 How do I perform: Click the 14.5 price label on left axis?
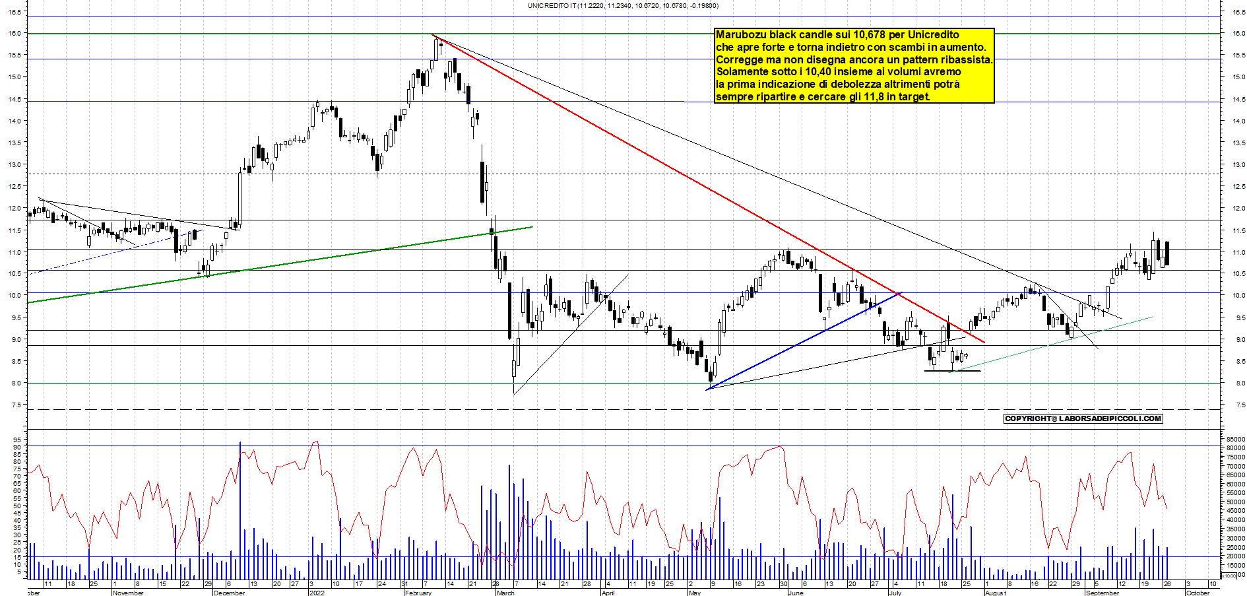(x=14, y=99)
